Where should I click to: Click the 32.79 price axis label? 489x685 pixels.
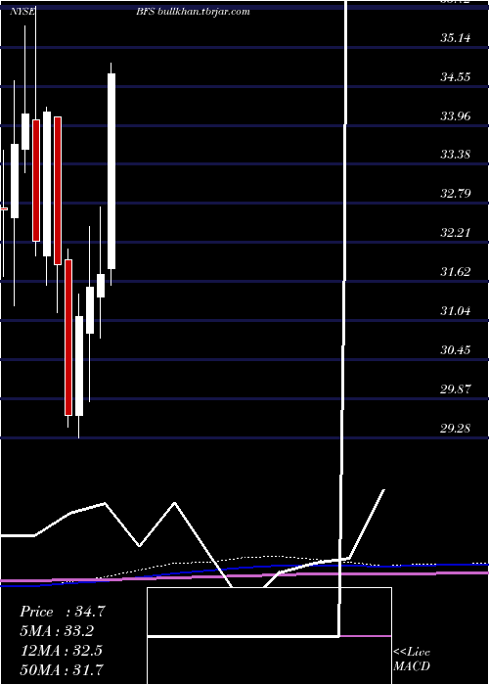click(x=456, y=193)
